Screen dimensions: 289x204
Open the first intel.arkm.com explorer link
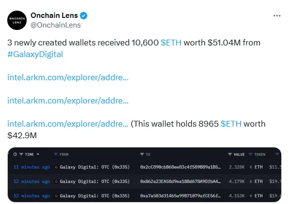(x=68, y=77)
